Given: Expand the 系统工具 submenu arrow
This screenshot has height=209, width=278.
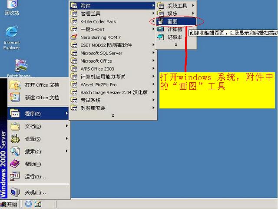Looking at the screenshot, I should coord(193,6).
